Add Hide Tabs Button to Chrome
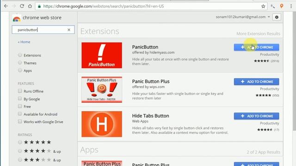Viewport: 296px width, 166px height. (256, 116)
